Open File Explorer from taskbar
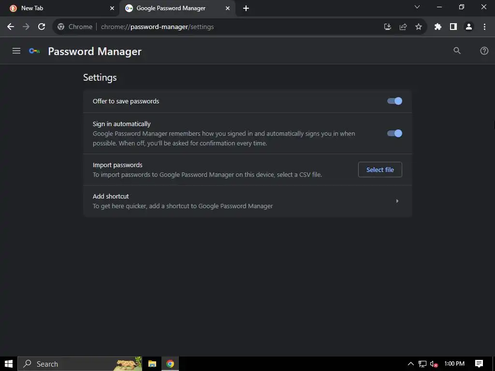 pyautogui.click(x=152, y=364)
